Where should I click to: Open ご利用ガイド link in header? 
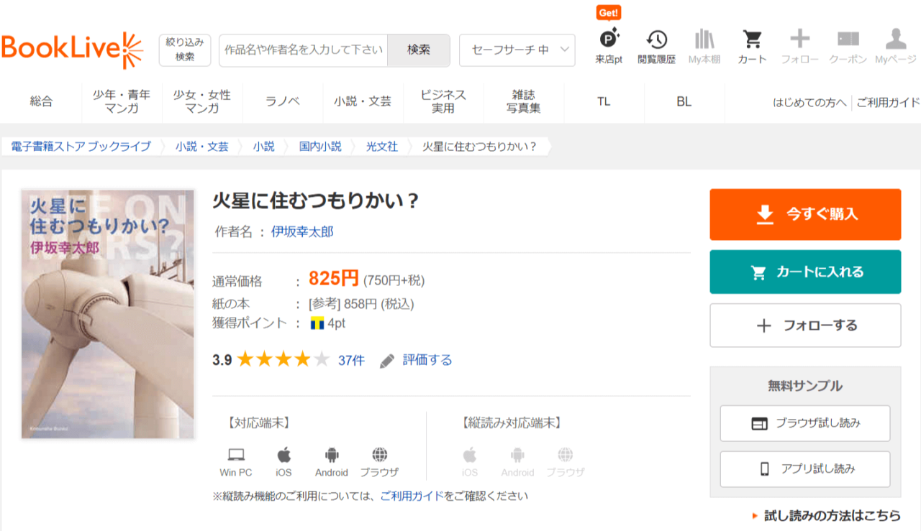[889, 102]
